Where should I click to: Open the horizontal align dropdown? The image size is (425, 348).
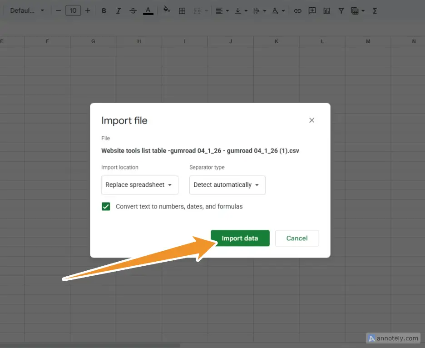(x=222, y=10)
